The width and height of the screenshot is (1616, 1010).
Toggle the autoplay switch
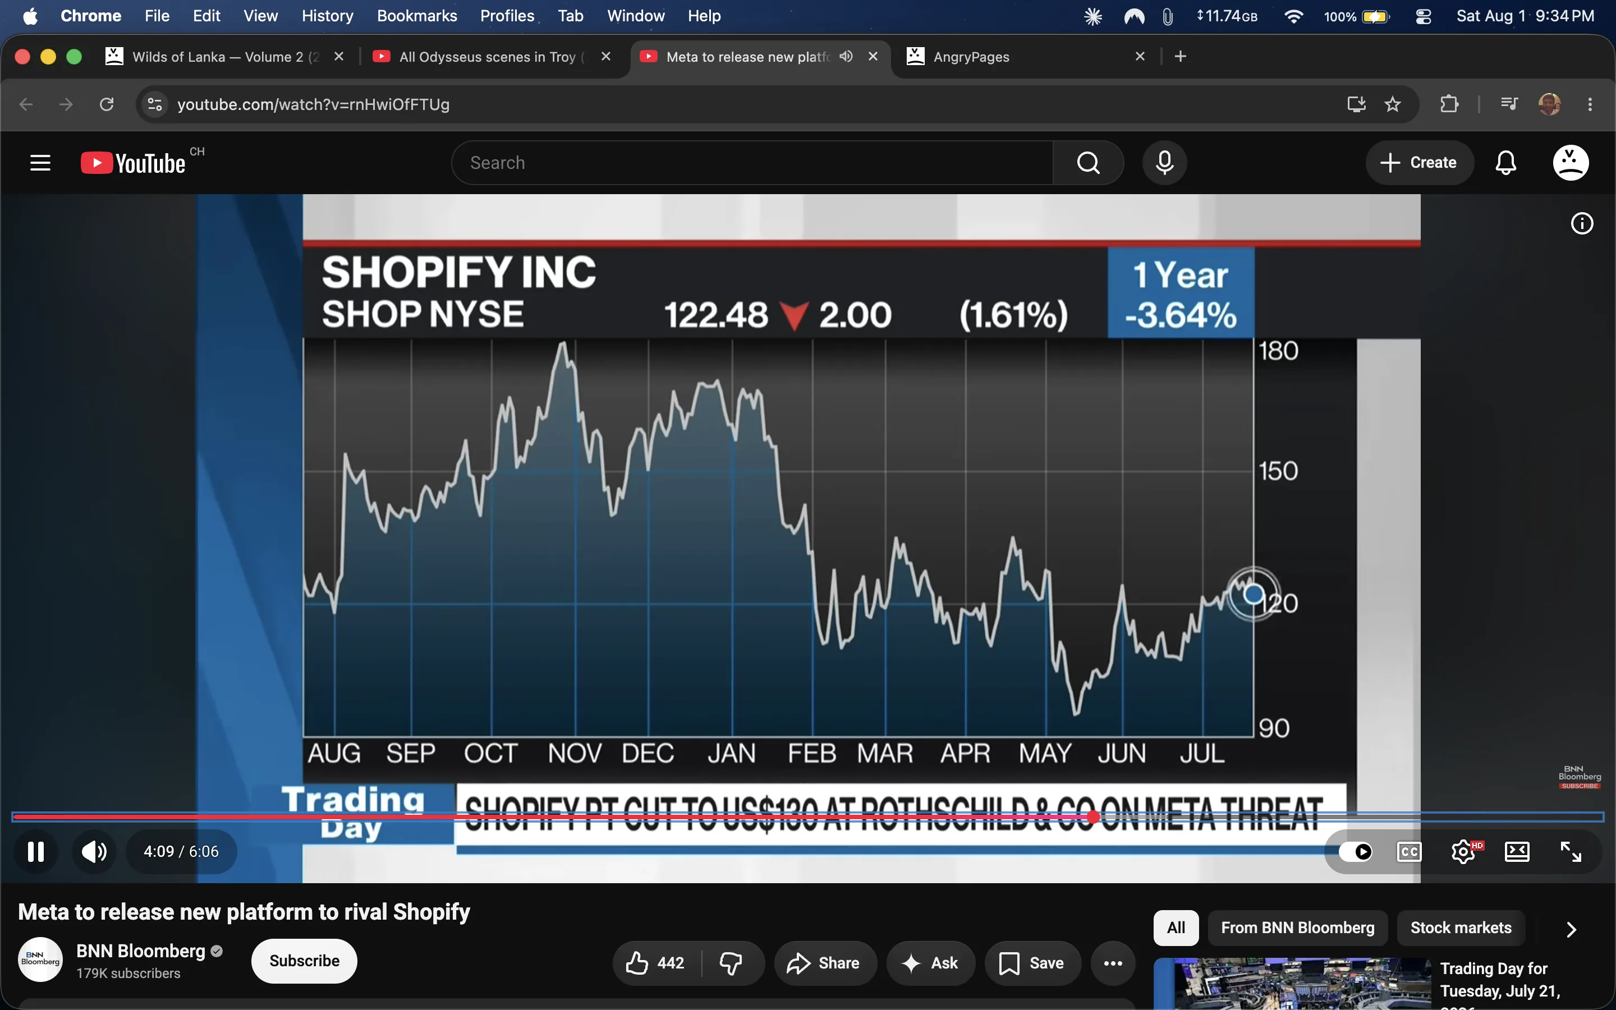click(1356, 852)
